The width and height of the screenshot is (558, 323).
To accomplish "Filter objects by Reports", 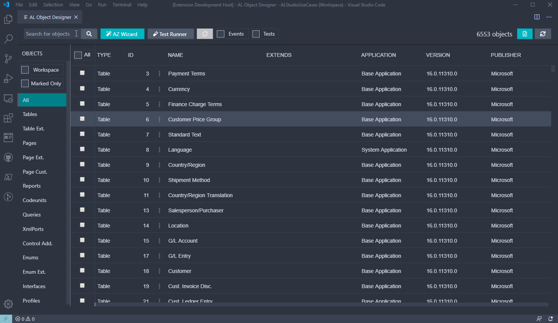I will coord(42,186).
